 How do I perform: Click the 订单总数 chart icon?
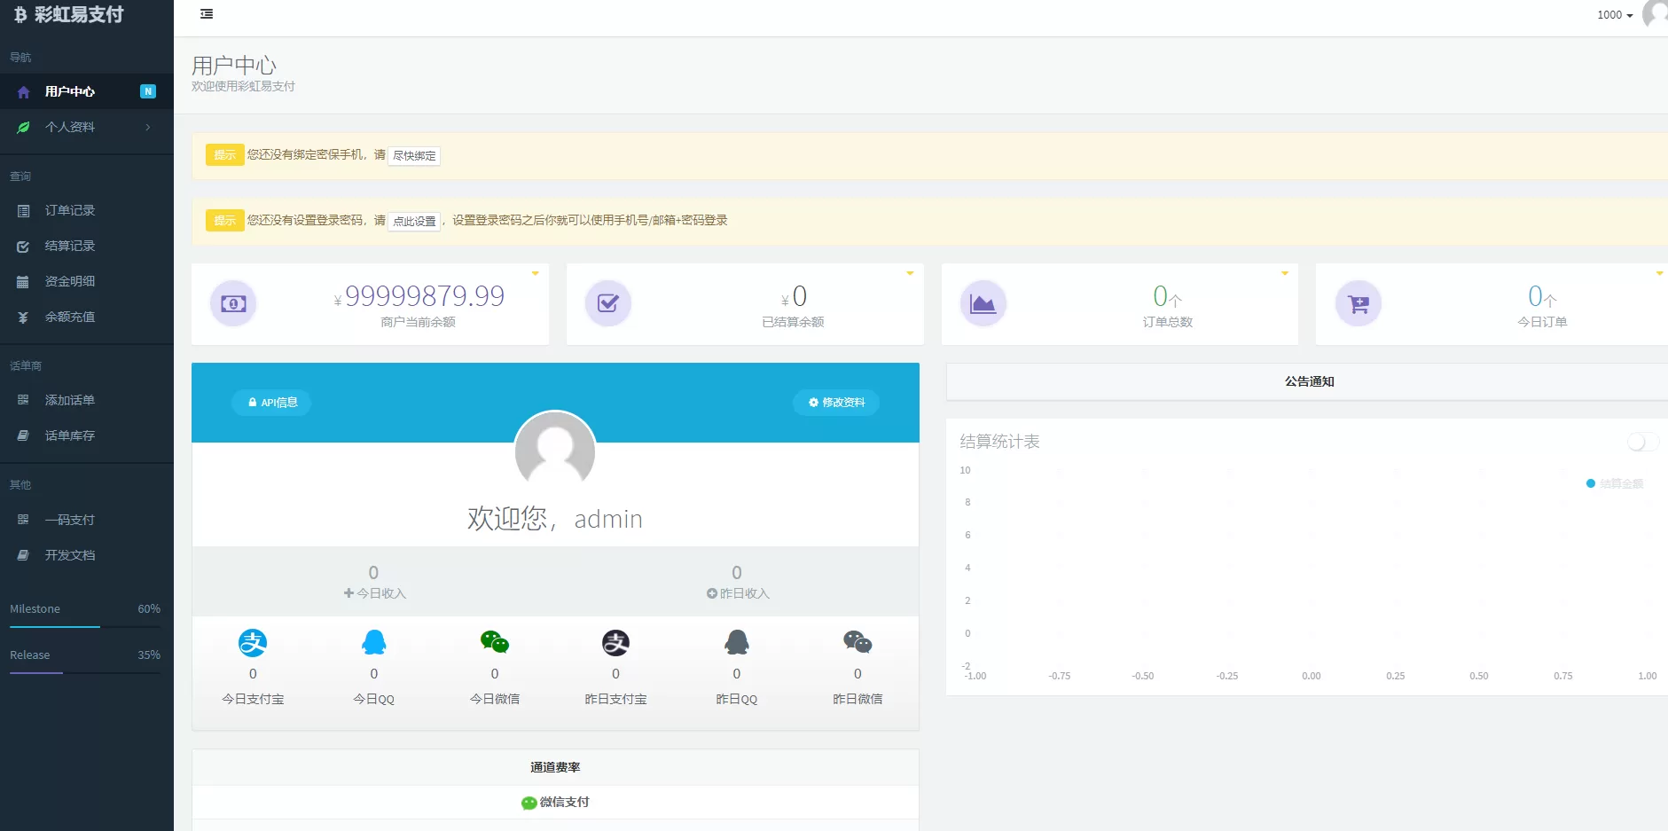pos(983,303)
